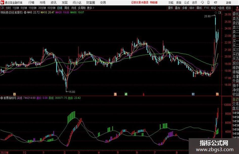Image resolution: width=239 pixels, height=154 pixels.
Task: Open the 财富圈 menu
Action: (91, 3)
